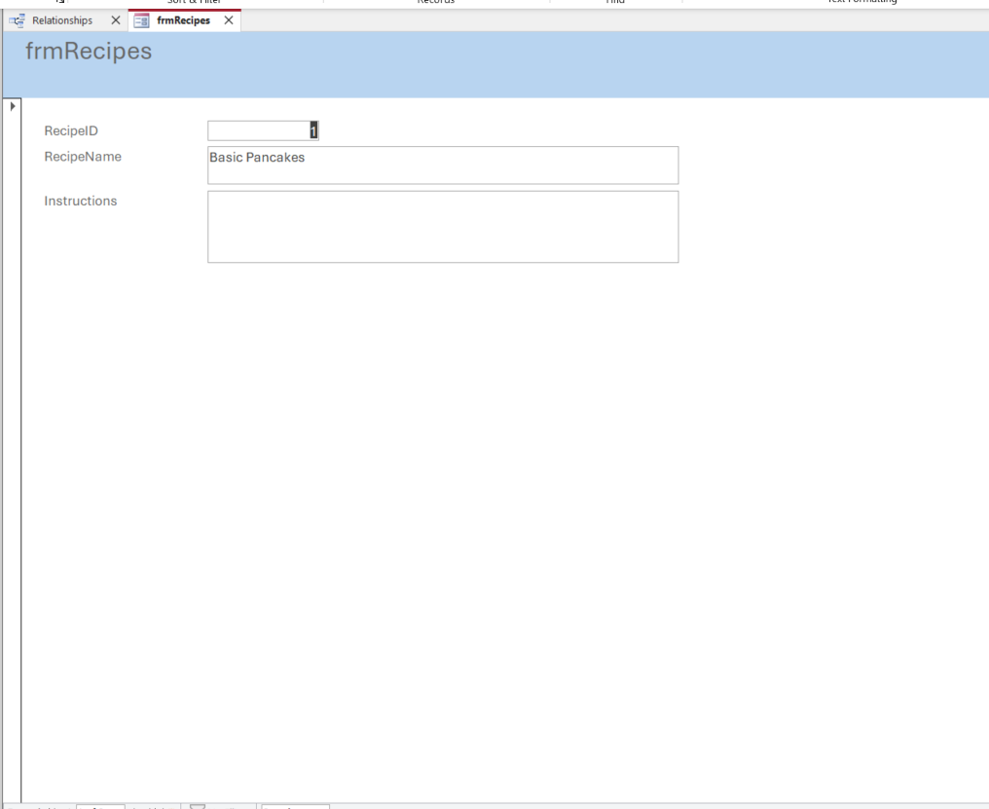Close the Relationships tab
The image size is (989, 809).
coord(116,20)
